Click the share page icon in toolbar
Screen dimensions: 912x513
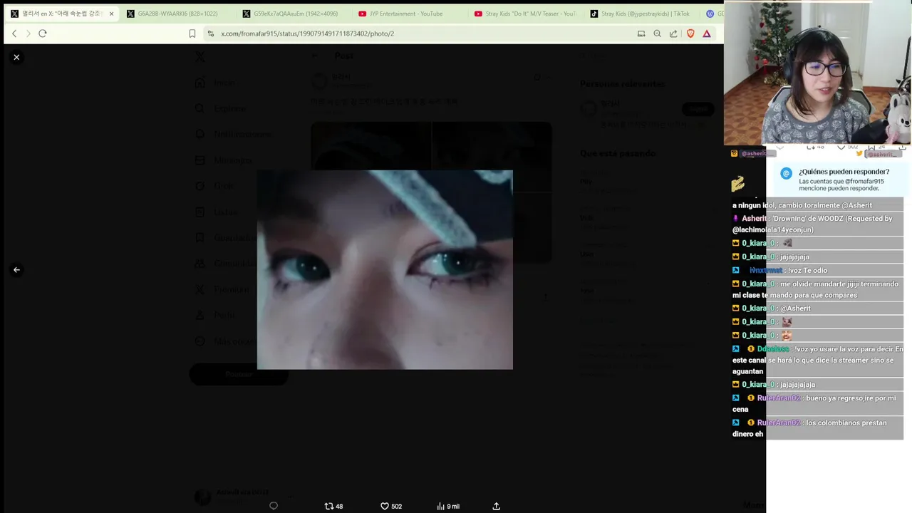pos(673,33)
